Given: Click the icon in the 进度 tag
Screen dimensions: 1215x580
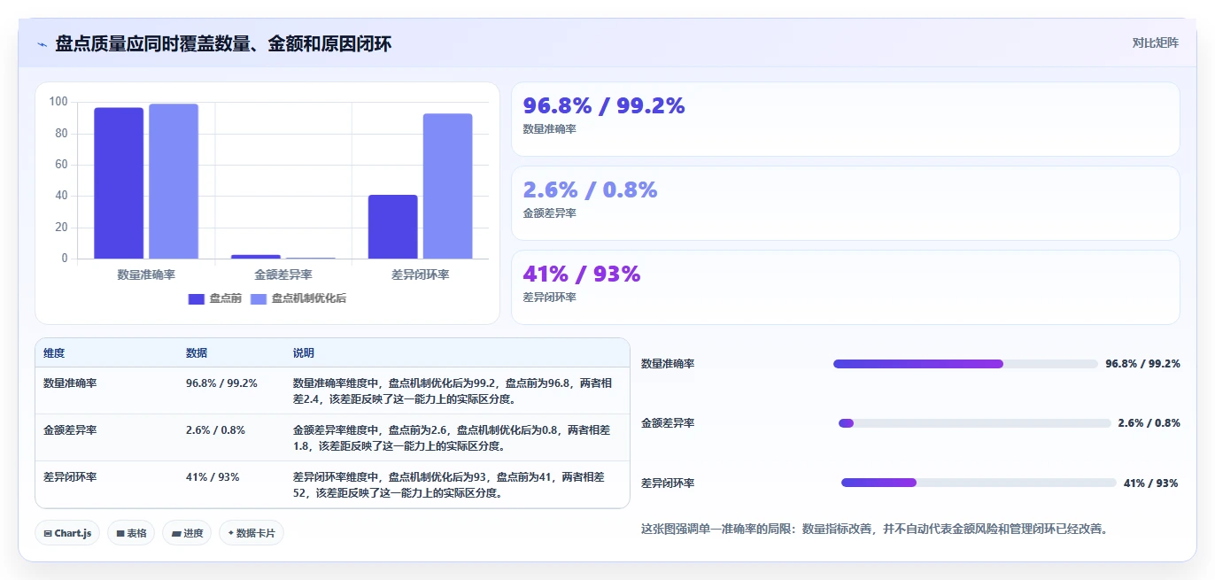Looking at the screenshot, I should click(x=176, y=534).
